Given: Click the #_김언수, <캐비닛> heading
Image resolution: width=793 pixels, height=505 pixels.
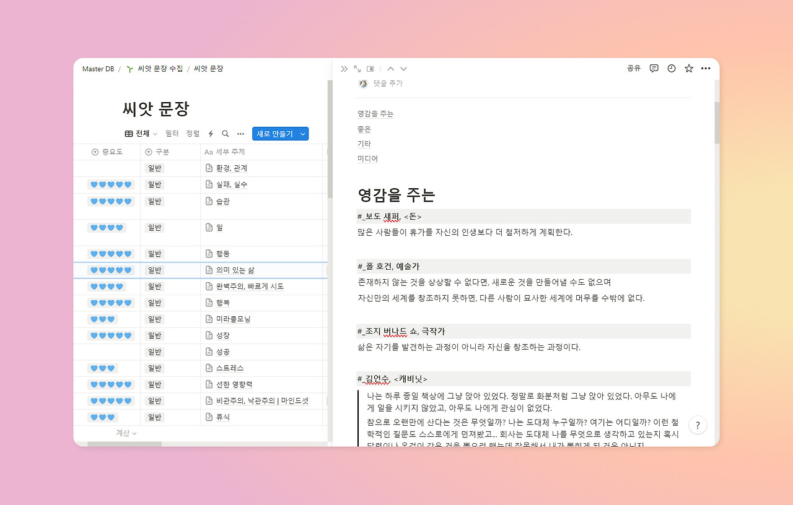Looking at the screenshot, I should (x=524, y=379).
